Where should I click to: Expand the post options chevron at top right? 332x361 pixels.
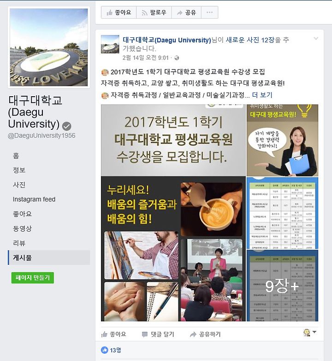tap(316, 39)
